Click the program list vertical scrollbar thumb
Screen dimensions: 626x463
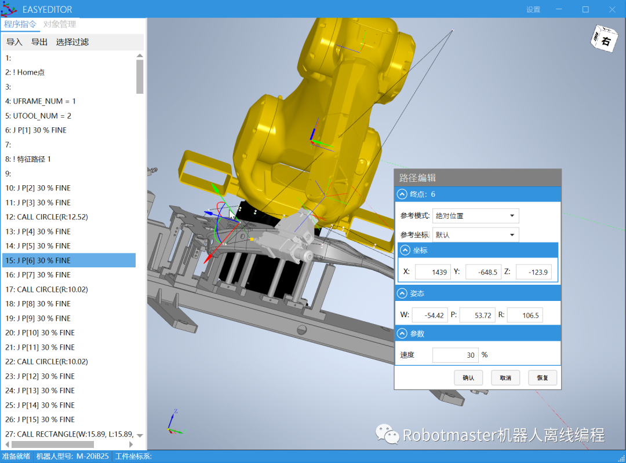(x=140, y=76)
